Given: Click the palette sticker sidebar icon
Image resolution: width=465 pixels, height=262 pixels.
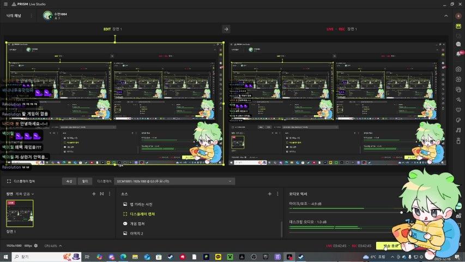Looking at the screenshot, I should [458, 120].
